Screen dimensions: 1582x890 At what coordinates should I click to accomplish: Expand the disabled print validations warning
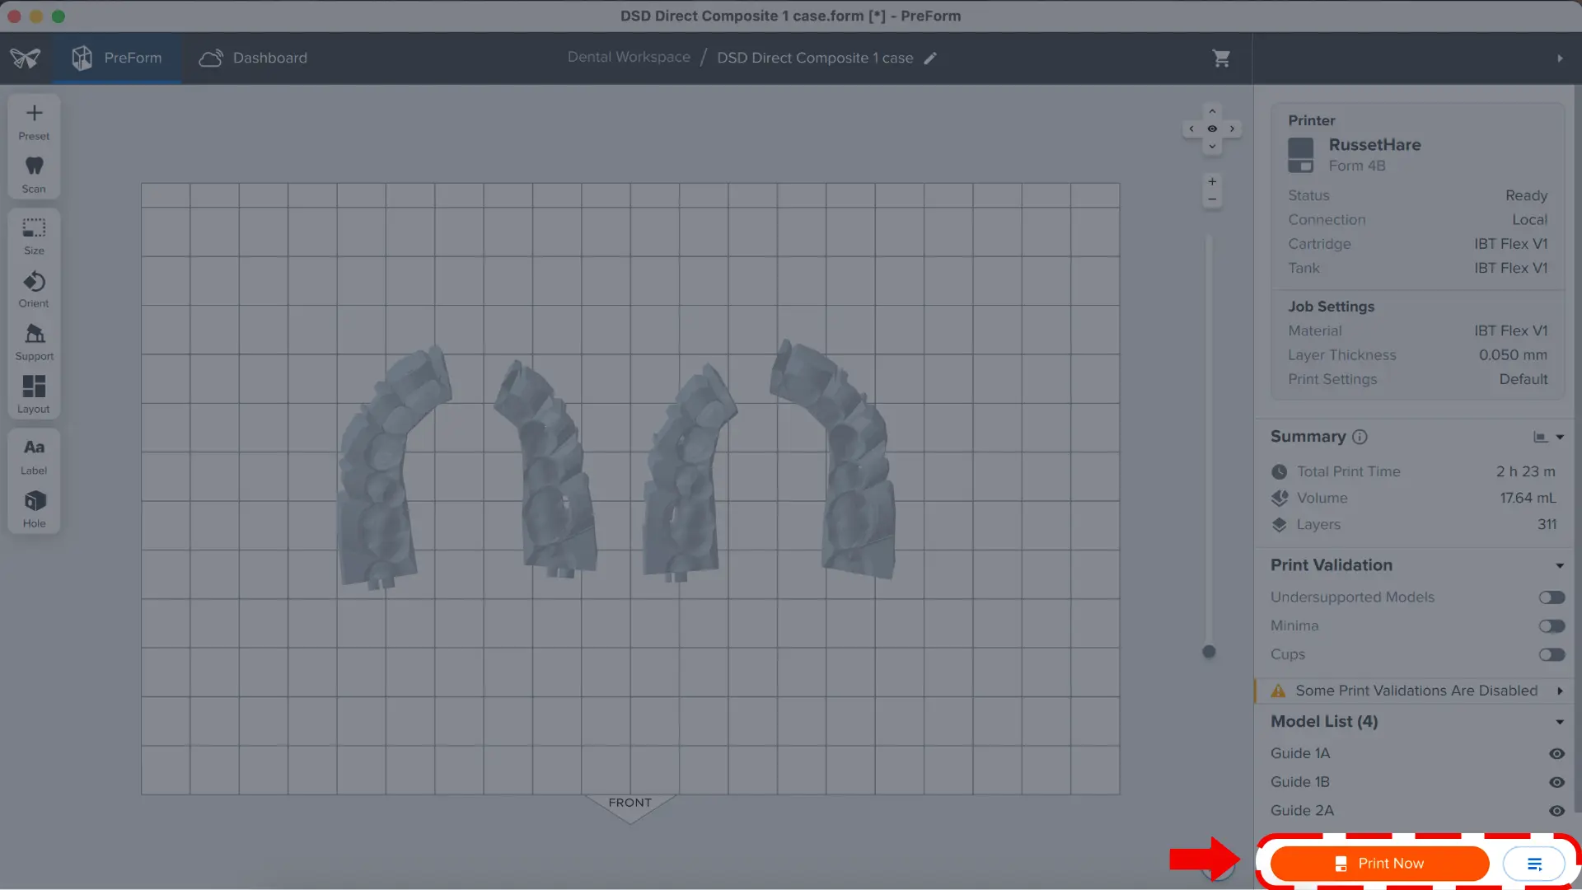pyautogui.click(x=1561, y=691)
